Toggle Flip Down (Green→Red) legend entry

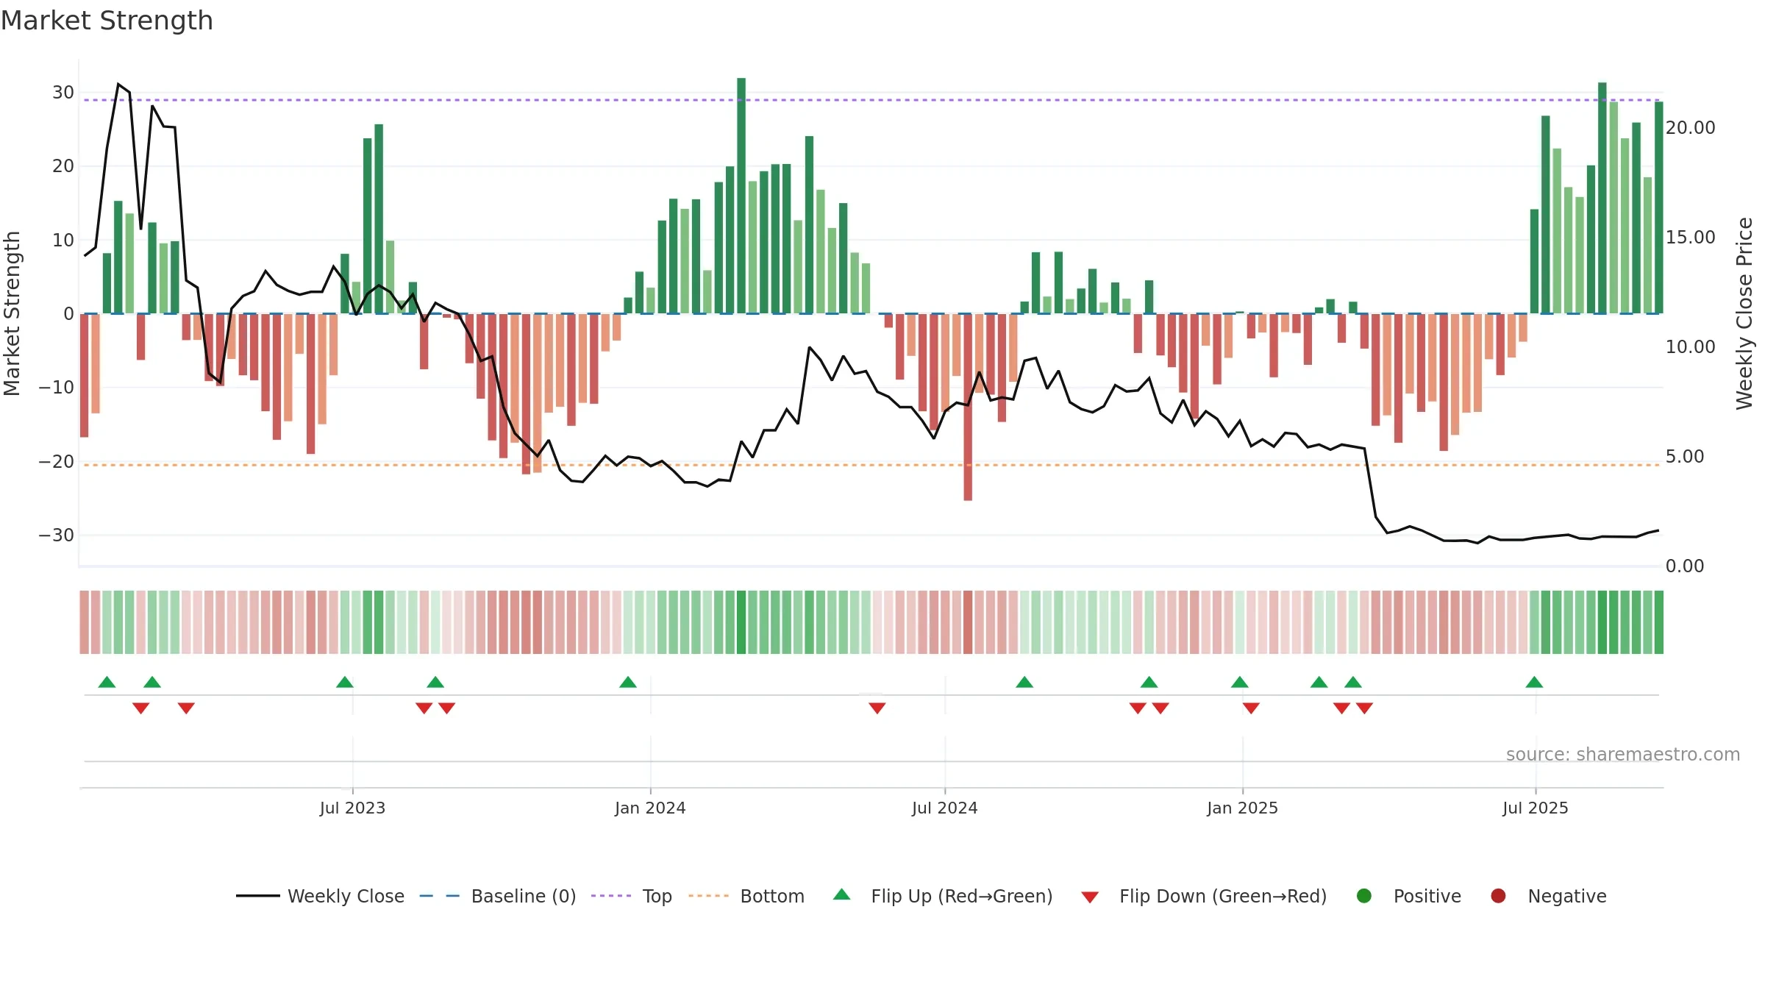(x=1204, y=896)
